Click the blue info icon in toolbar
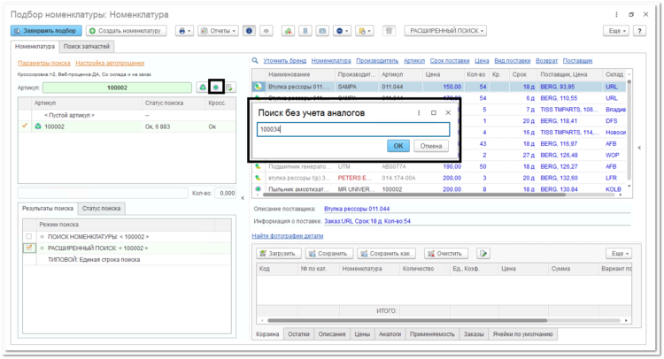664x359 pixels. pyautogui.click(x=249, y=31)
